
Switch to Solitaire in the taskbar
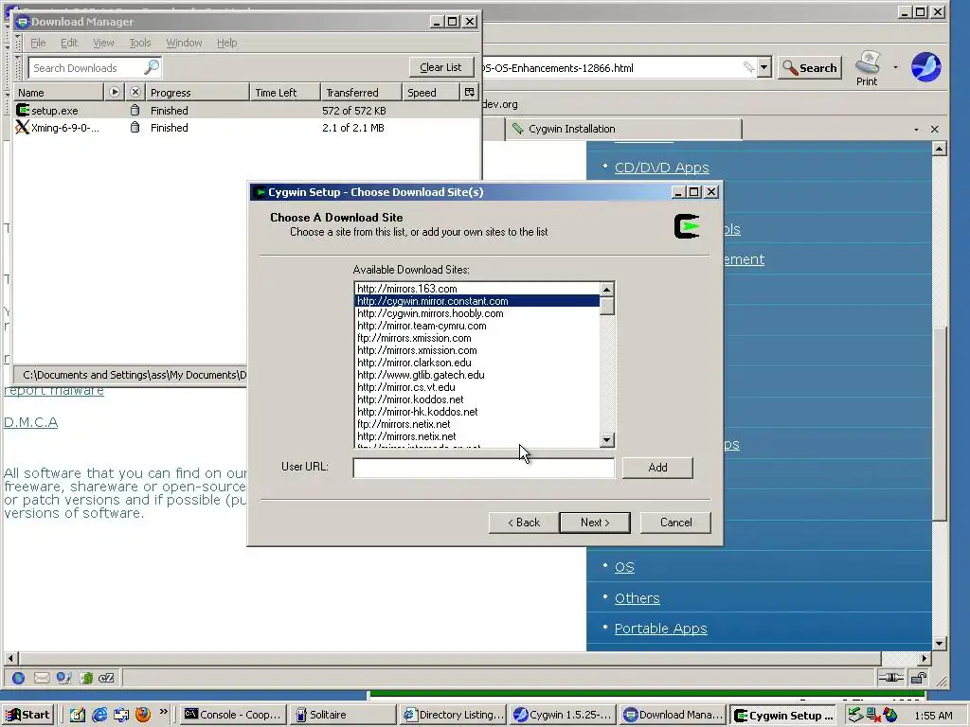pos(342,715)
